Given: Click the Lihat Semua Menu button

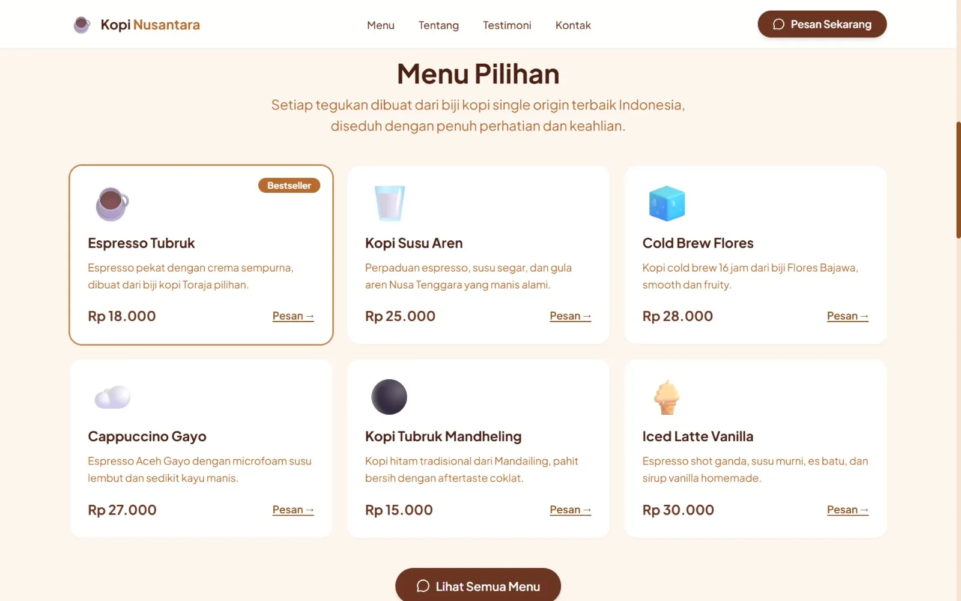Looking at the screenshot, I should pos(477,586).
